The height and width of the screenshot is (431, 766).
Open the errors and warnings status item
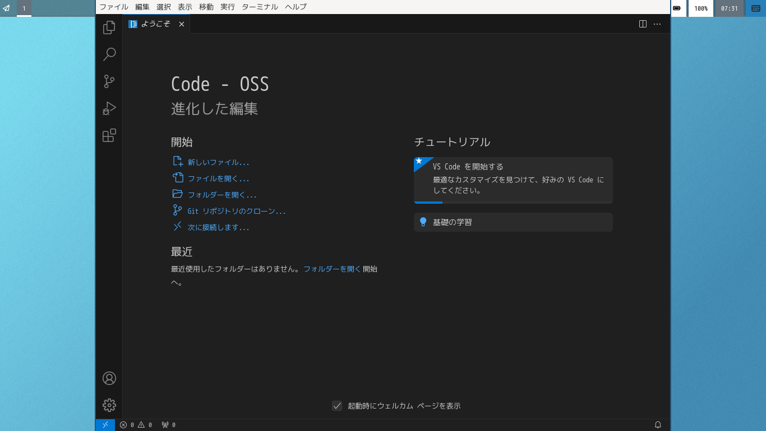[136, 425]
